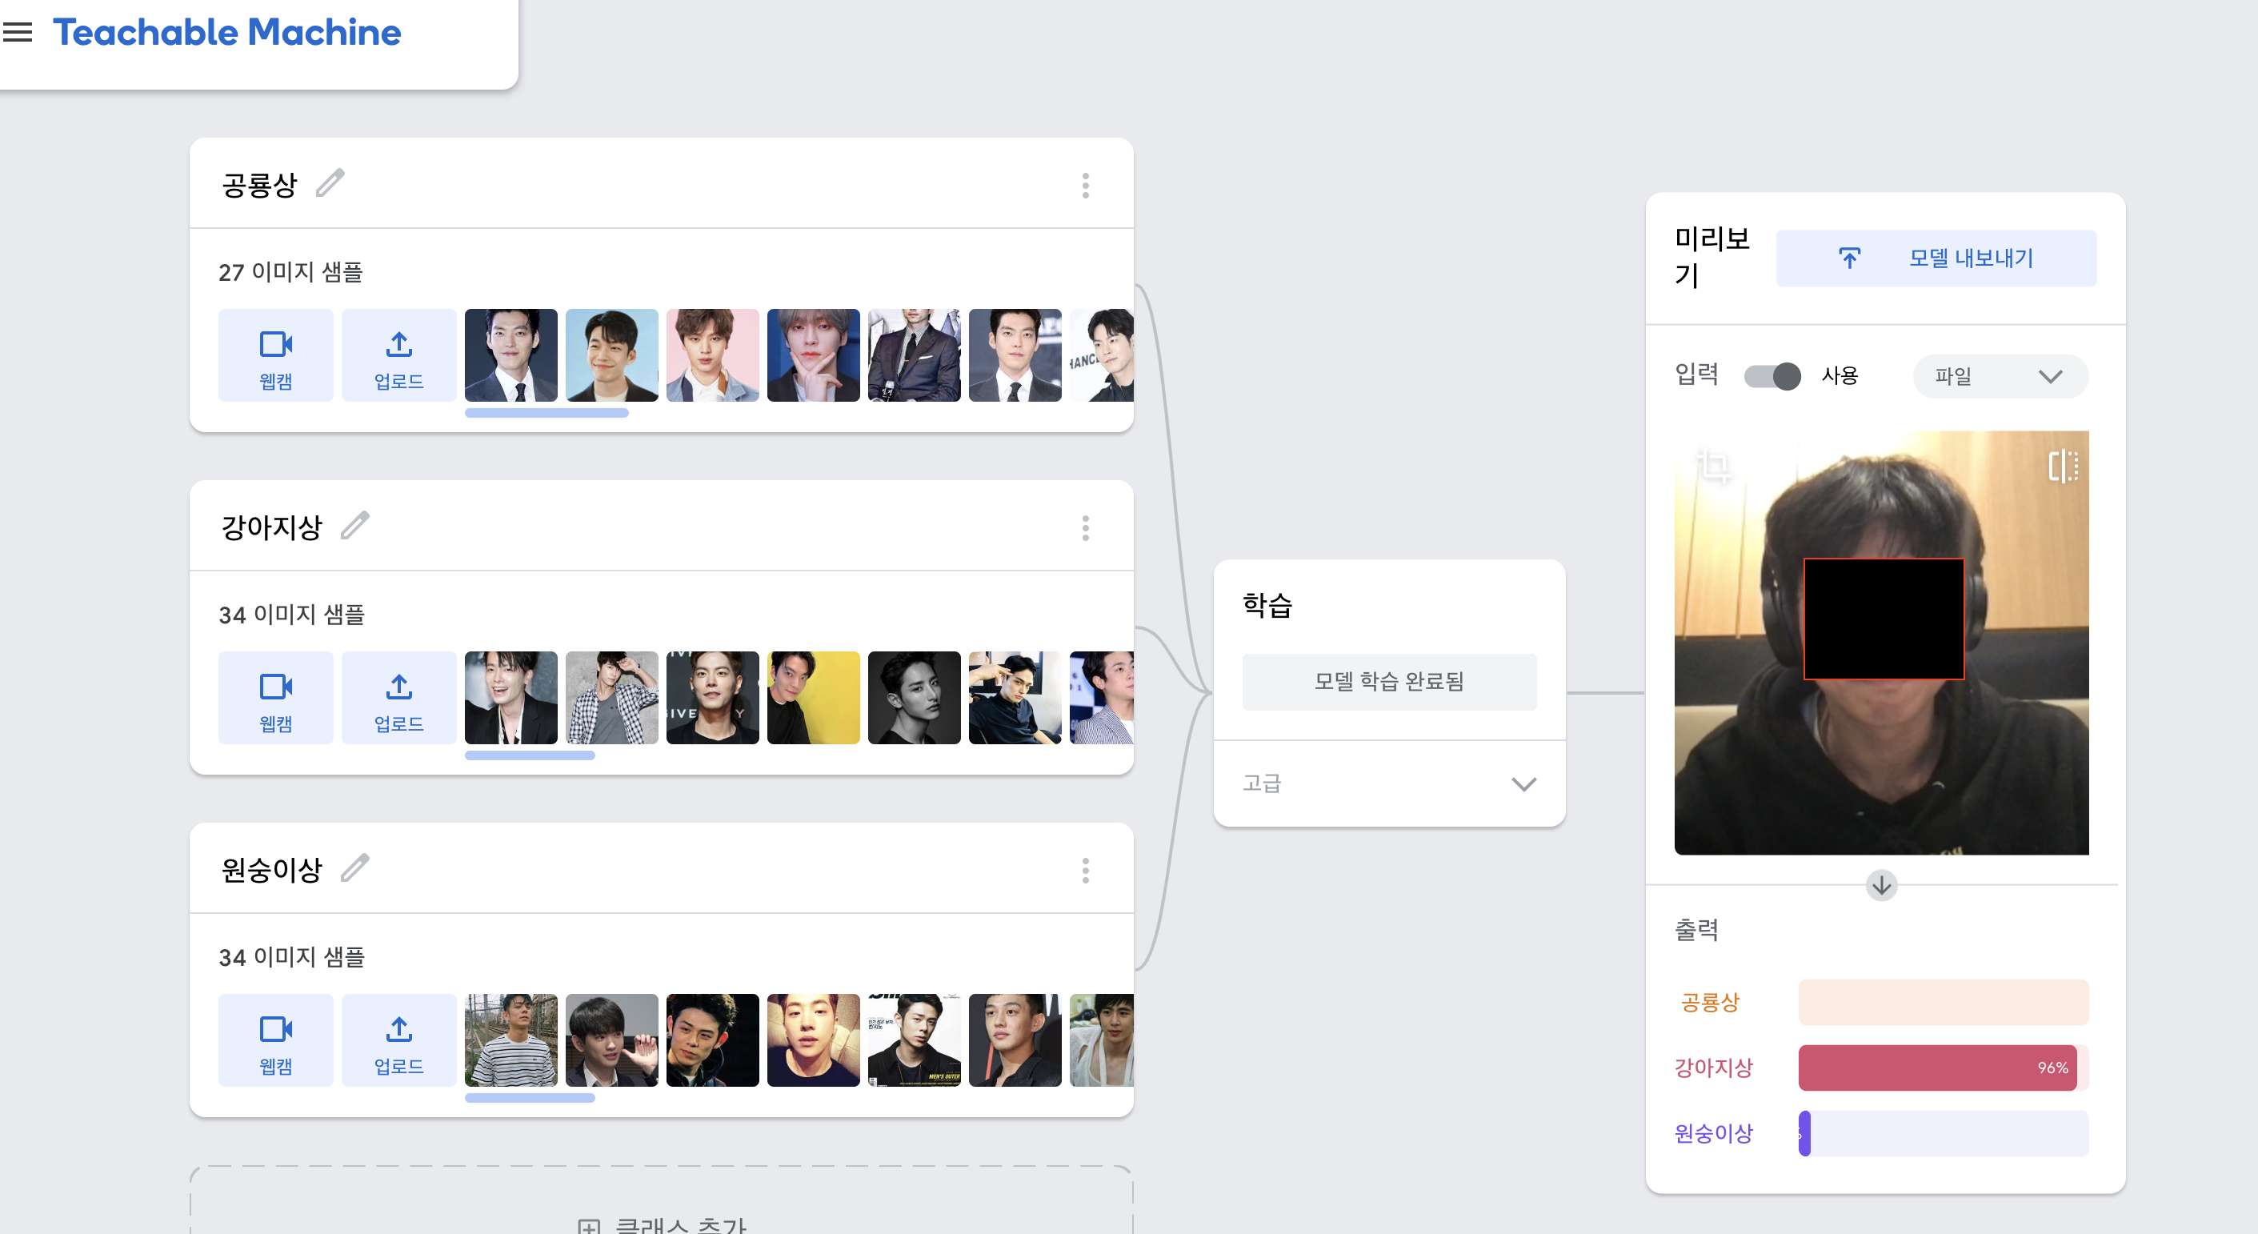This screenshot has height=1234, width=2258.
Task: Click the 모델 학습 완료됨 training button
Action: [x=1389, y=681]
